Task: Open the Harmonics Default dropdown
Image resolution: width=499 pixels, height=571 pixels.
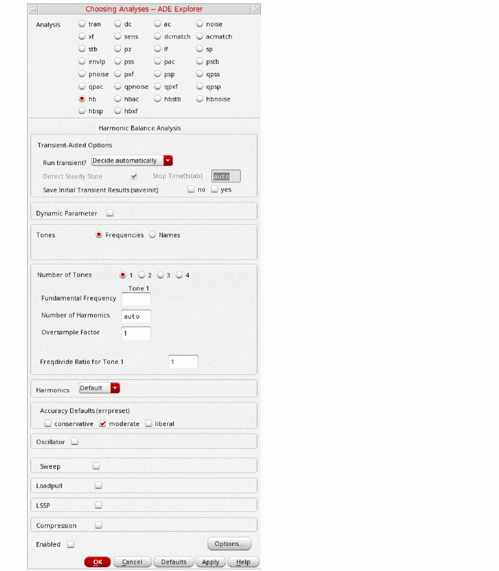Action: tap(100, 388)
